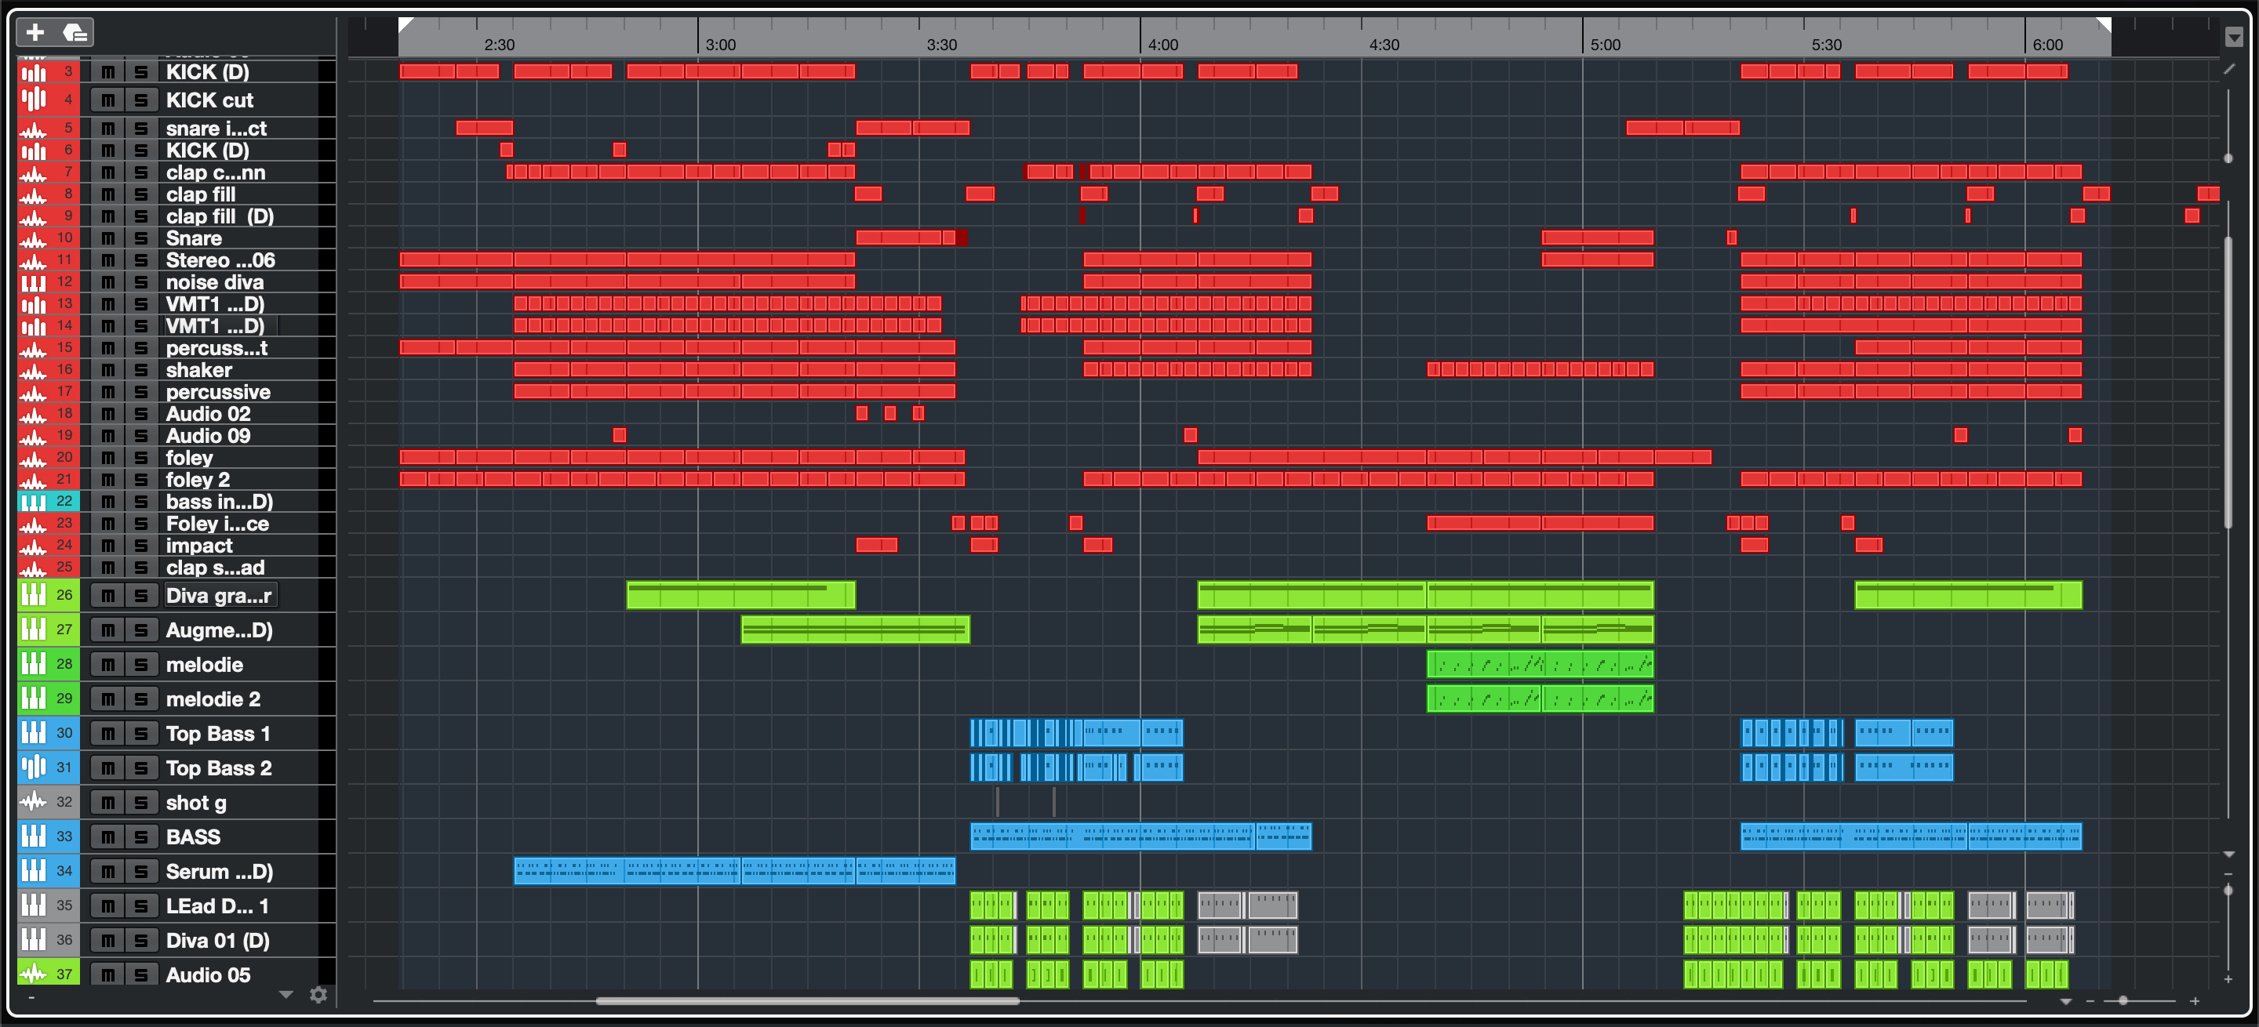Adjust waveform zoom slider at top right
This screenshot has width=2259, height=1027.
2228,158
